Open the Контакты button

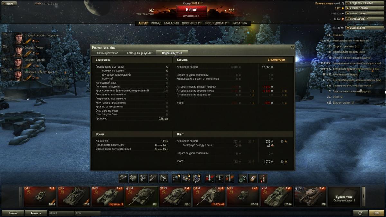coord(36,213)
